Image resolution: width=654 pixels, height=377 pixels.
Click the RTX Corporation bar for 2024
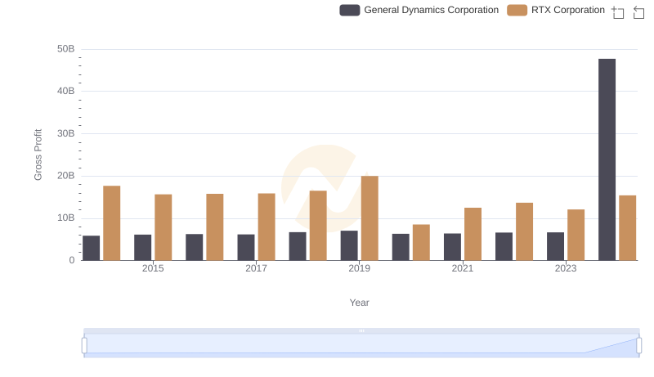coord(627,227)
